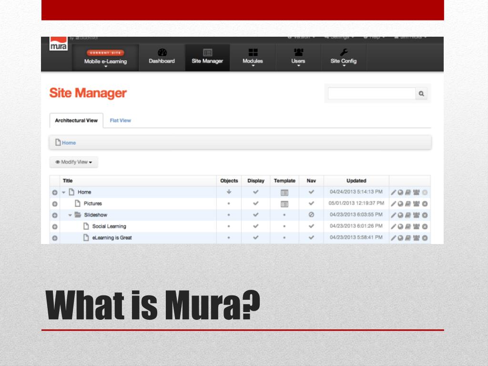Open the Social Learning page link
Viewport: 488px width, 366px height.
[109, 226]
